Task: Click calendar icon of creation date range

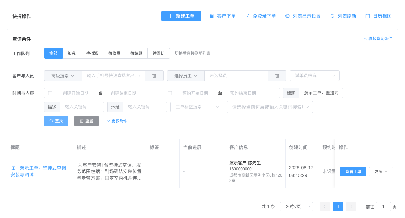Action: click(x=50, y=93)
